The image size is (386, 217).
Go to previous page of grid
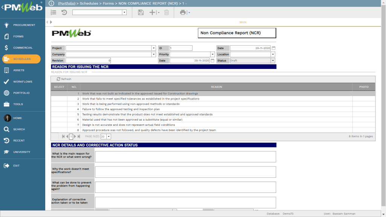(x=67, y=136)
